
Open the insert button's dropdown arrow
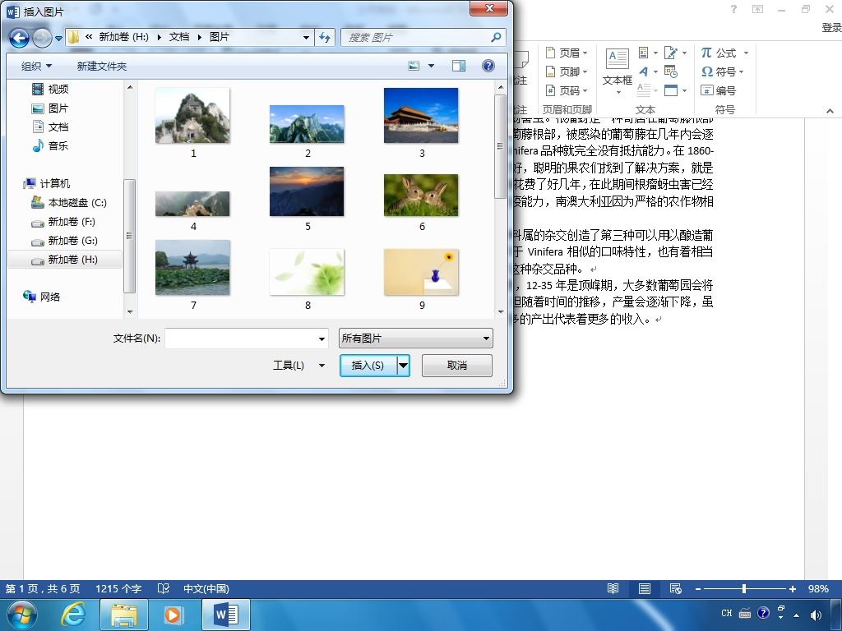(403, 366)
